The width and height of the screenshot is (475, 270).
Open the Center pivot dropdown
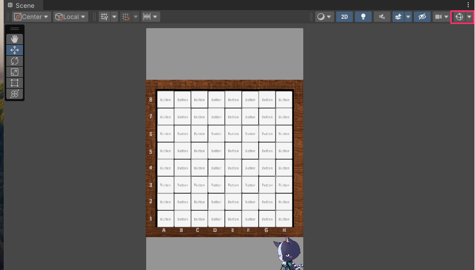coord(32,17)
